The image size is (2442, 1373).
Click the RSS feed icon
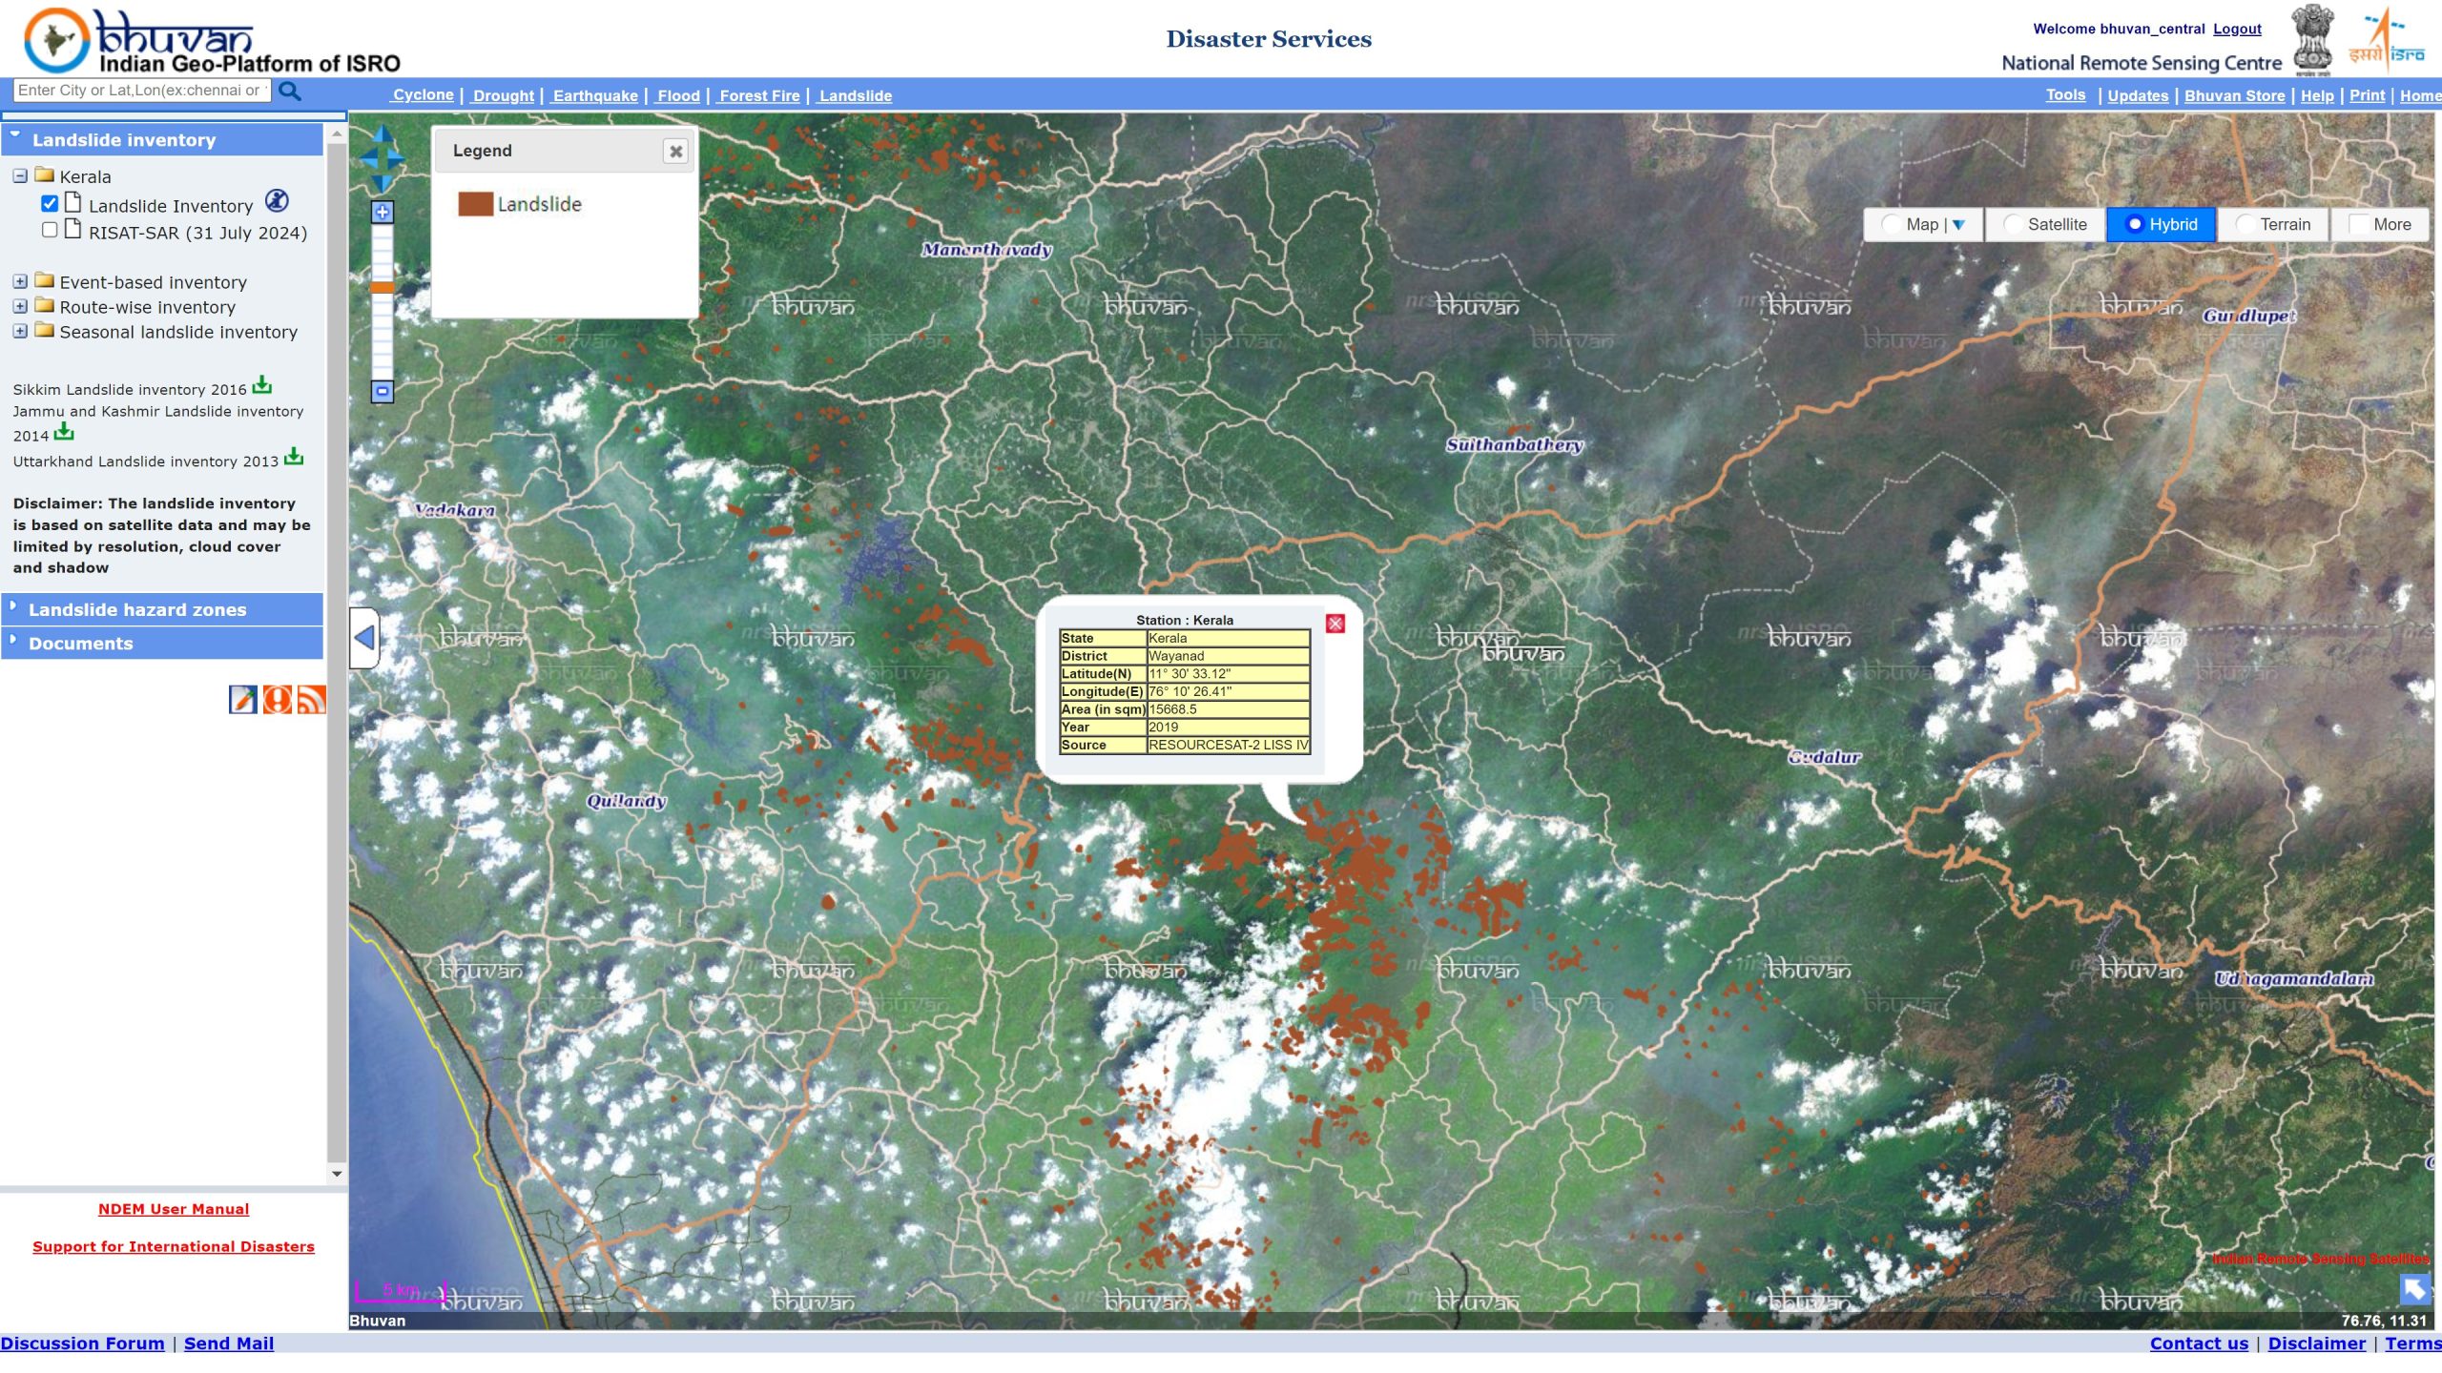point(312,699)
